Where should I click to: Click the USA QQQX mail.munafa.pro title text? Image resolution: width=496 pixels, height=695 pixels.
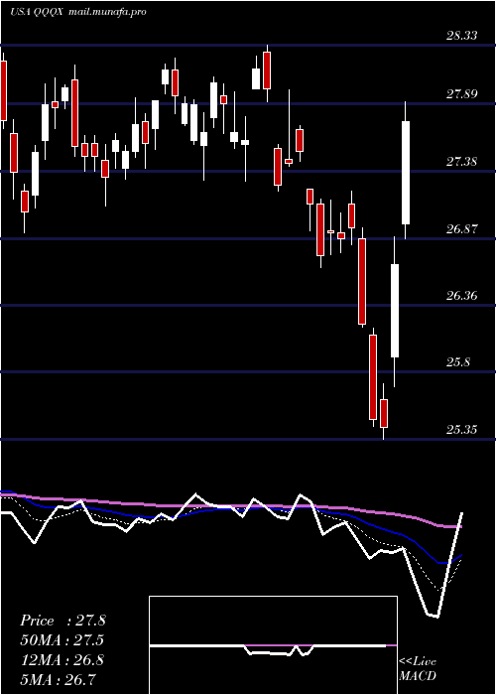click(x=78, y=12)
